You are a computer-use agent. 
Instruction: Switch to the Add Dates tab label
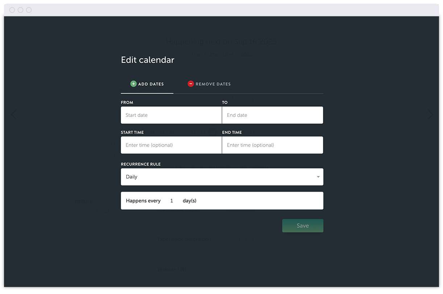point(151,84)
